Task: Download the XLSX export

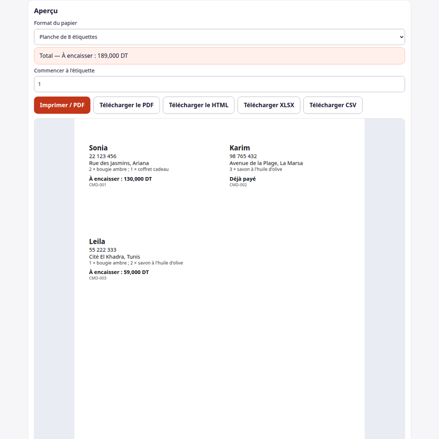Action: tap(269, 105)
